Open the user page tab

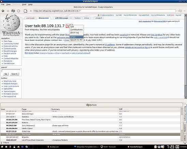tap(30, 18)
